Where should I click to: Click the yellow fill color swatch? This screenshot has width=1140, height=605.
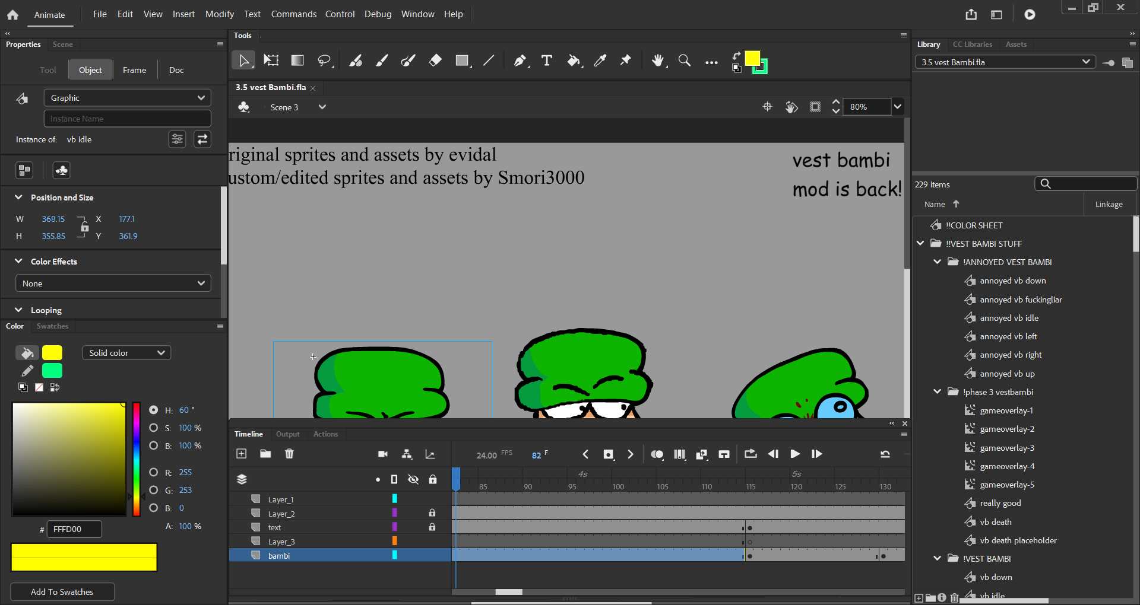(52, 353)
